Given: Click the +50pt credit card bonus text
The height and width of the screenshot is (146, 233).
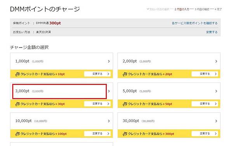Looking at the screenshot, I should click(150, 104).
